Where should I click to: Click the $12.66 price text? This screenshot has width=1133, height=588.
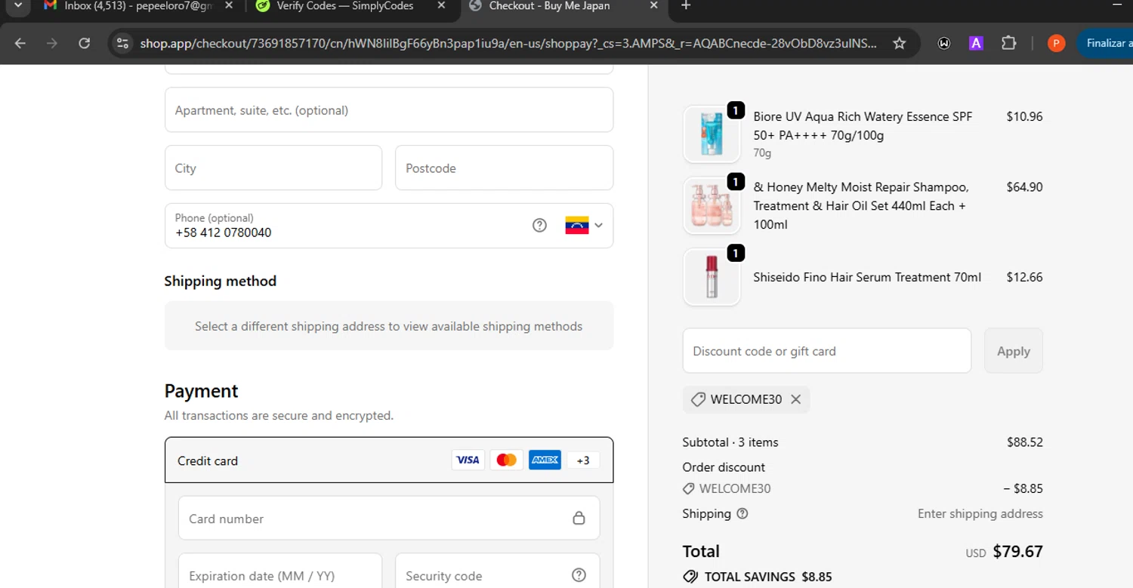[1024, 277]
